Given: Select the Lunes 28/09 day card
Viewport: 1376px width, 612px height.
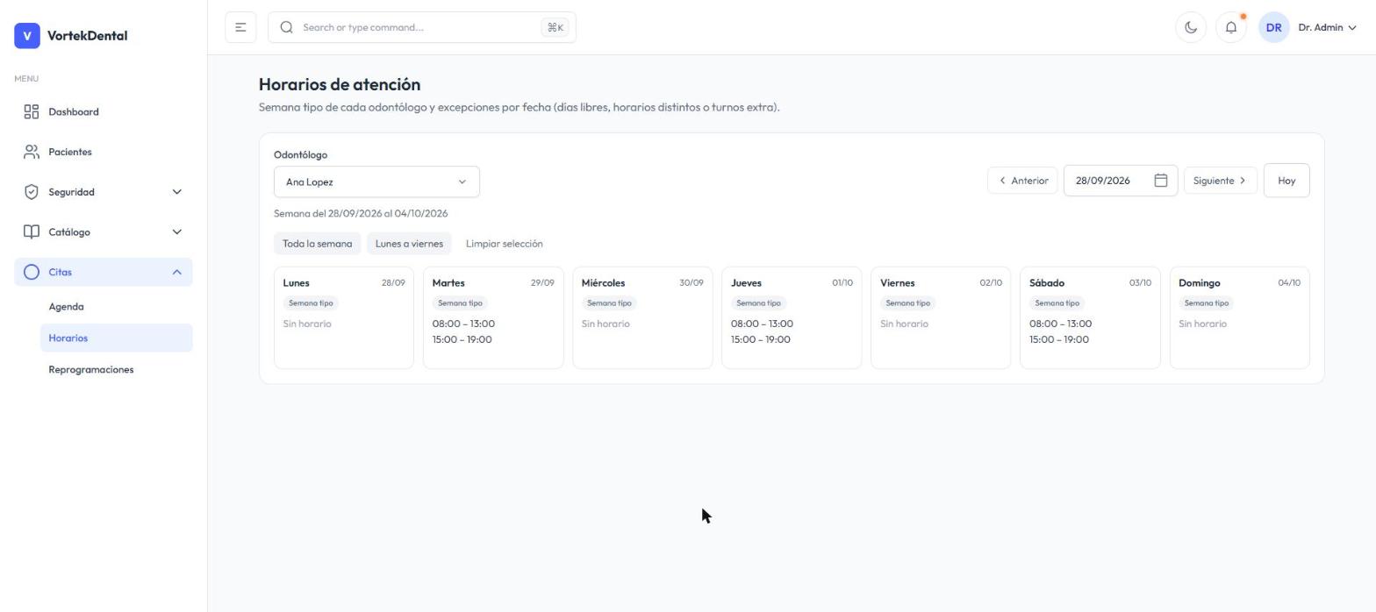Looking at the screenshot, I should 344,317.
